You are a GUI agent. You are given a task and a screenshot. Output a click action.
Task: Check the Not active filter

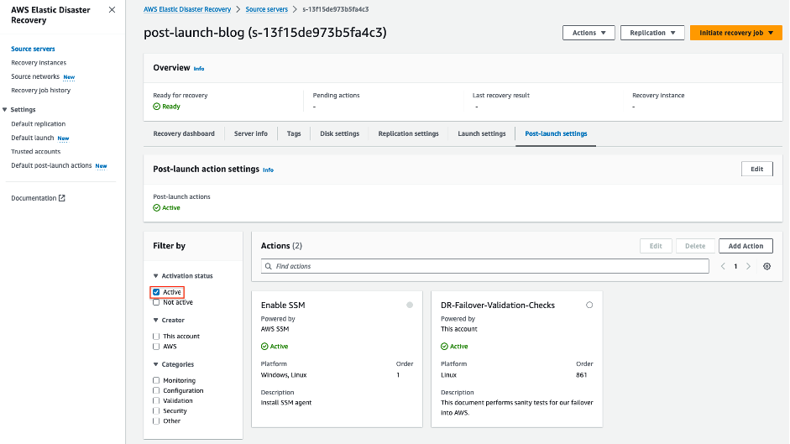156,302
